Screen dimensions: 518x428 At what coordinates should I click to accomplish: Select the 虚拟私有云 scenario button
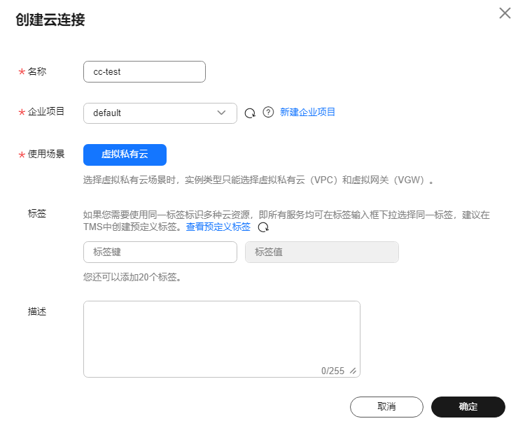coord(125,155)
